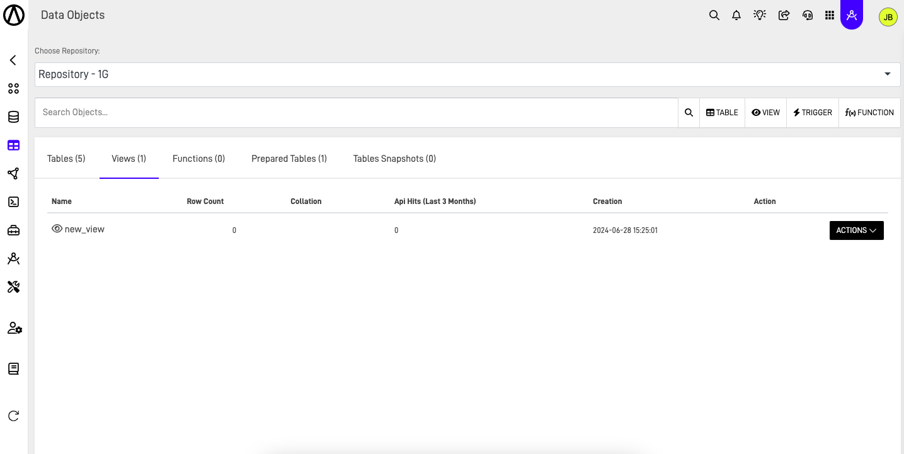904x454 pixels.
Task: Click the headset support icon
Action: [x=808, y=15]
